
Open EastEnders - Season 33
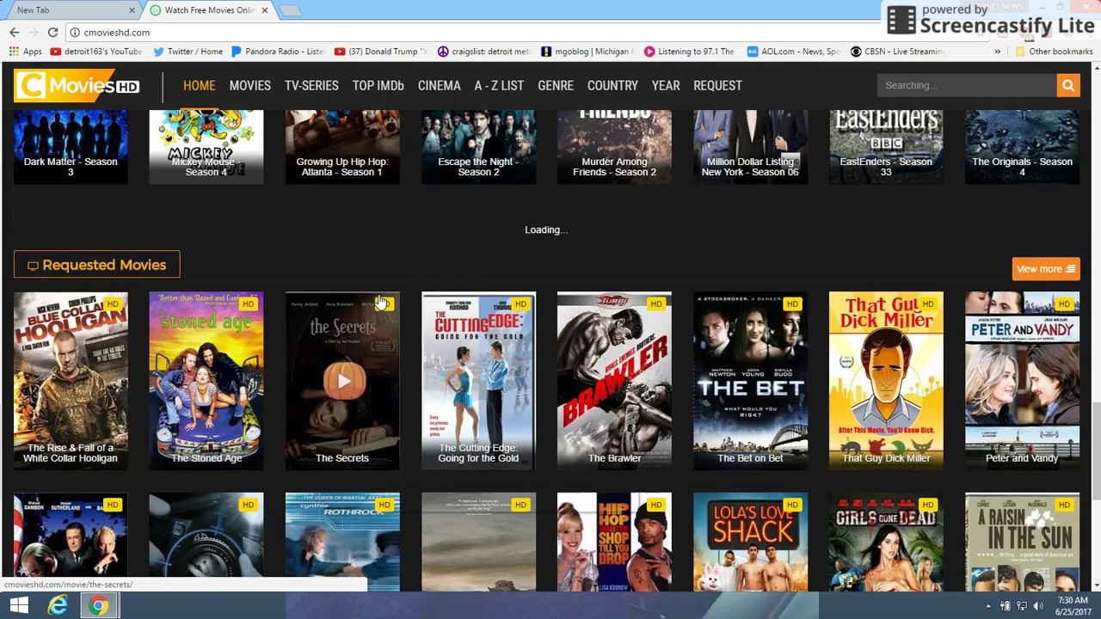886,147
